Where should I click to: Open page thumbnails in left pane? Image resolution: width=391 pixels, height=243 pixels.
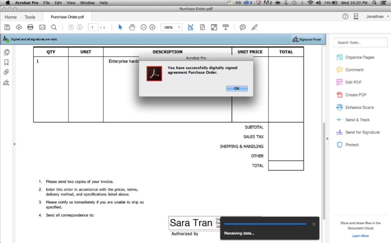pos(6,52)
